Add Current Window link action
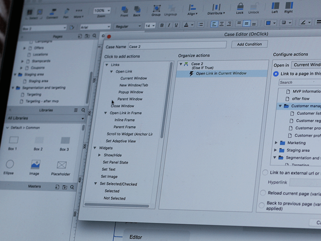The width and height of the screenshot is (321, 241). point(134,78)
